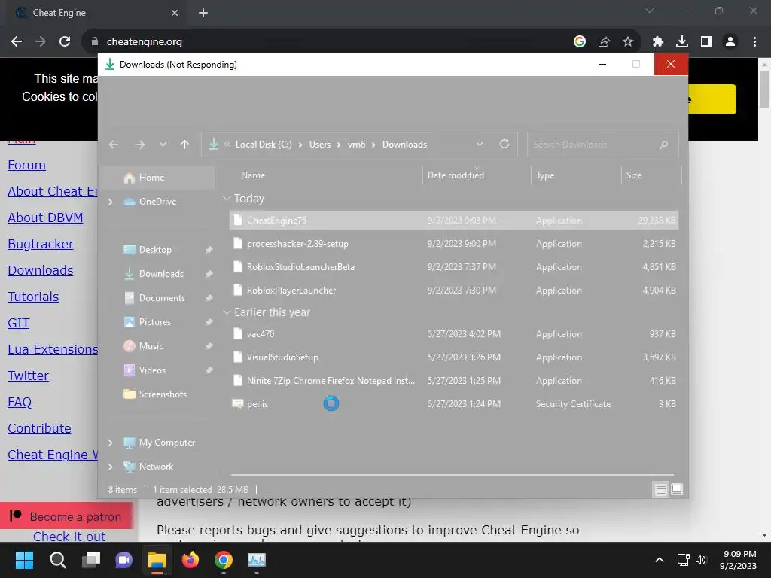This screenshot has width=771, height=578.
Task: Open Music quick access folder
Action: (151, 346)
